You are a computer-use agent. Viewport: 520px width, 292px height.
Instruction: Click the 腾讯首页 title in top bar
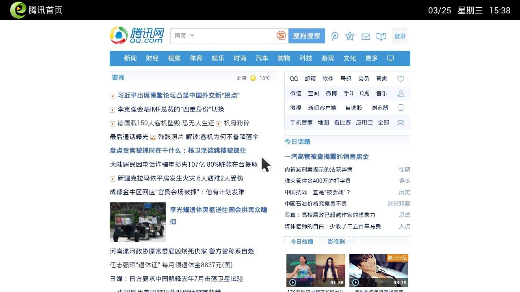(x=45, y=10)
